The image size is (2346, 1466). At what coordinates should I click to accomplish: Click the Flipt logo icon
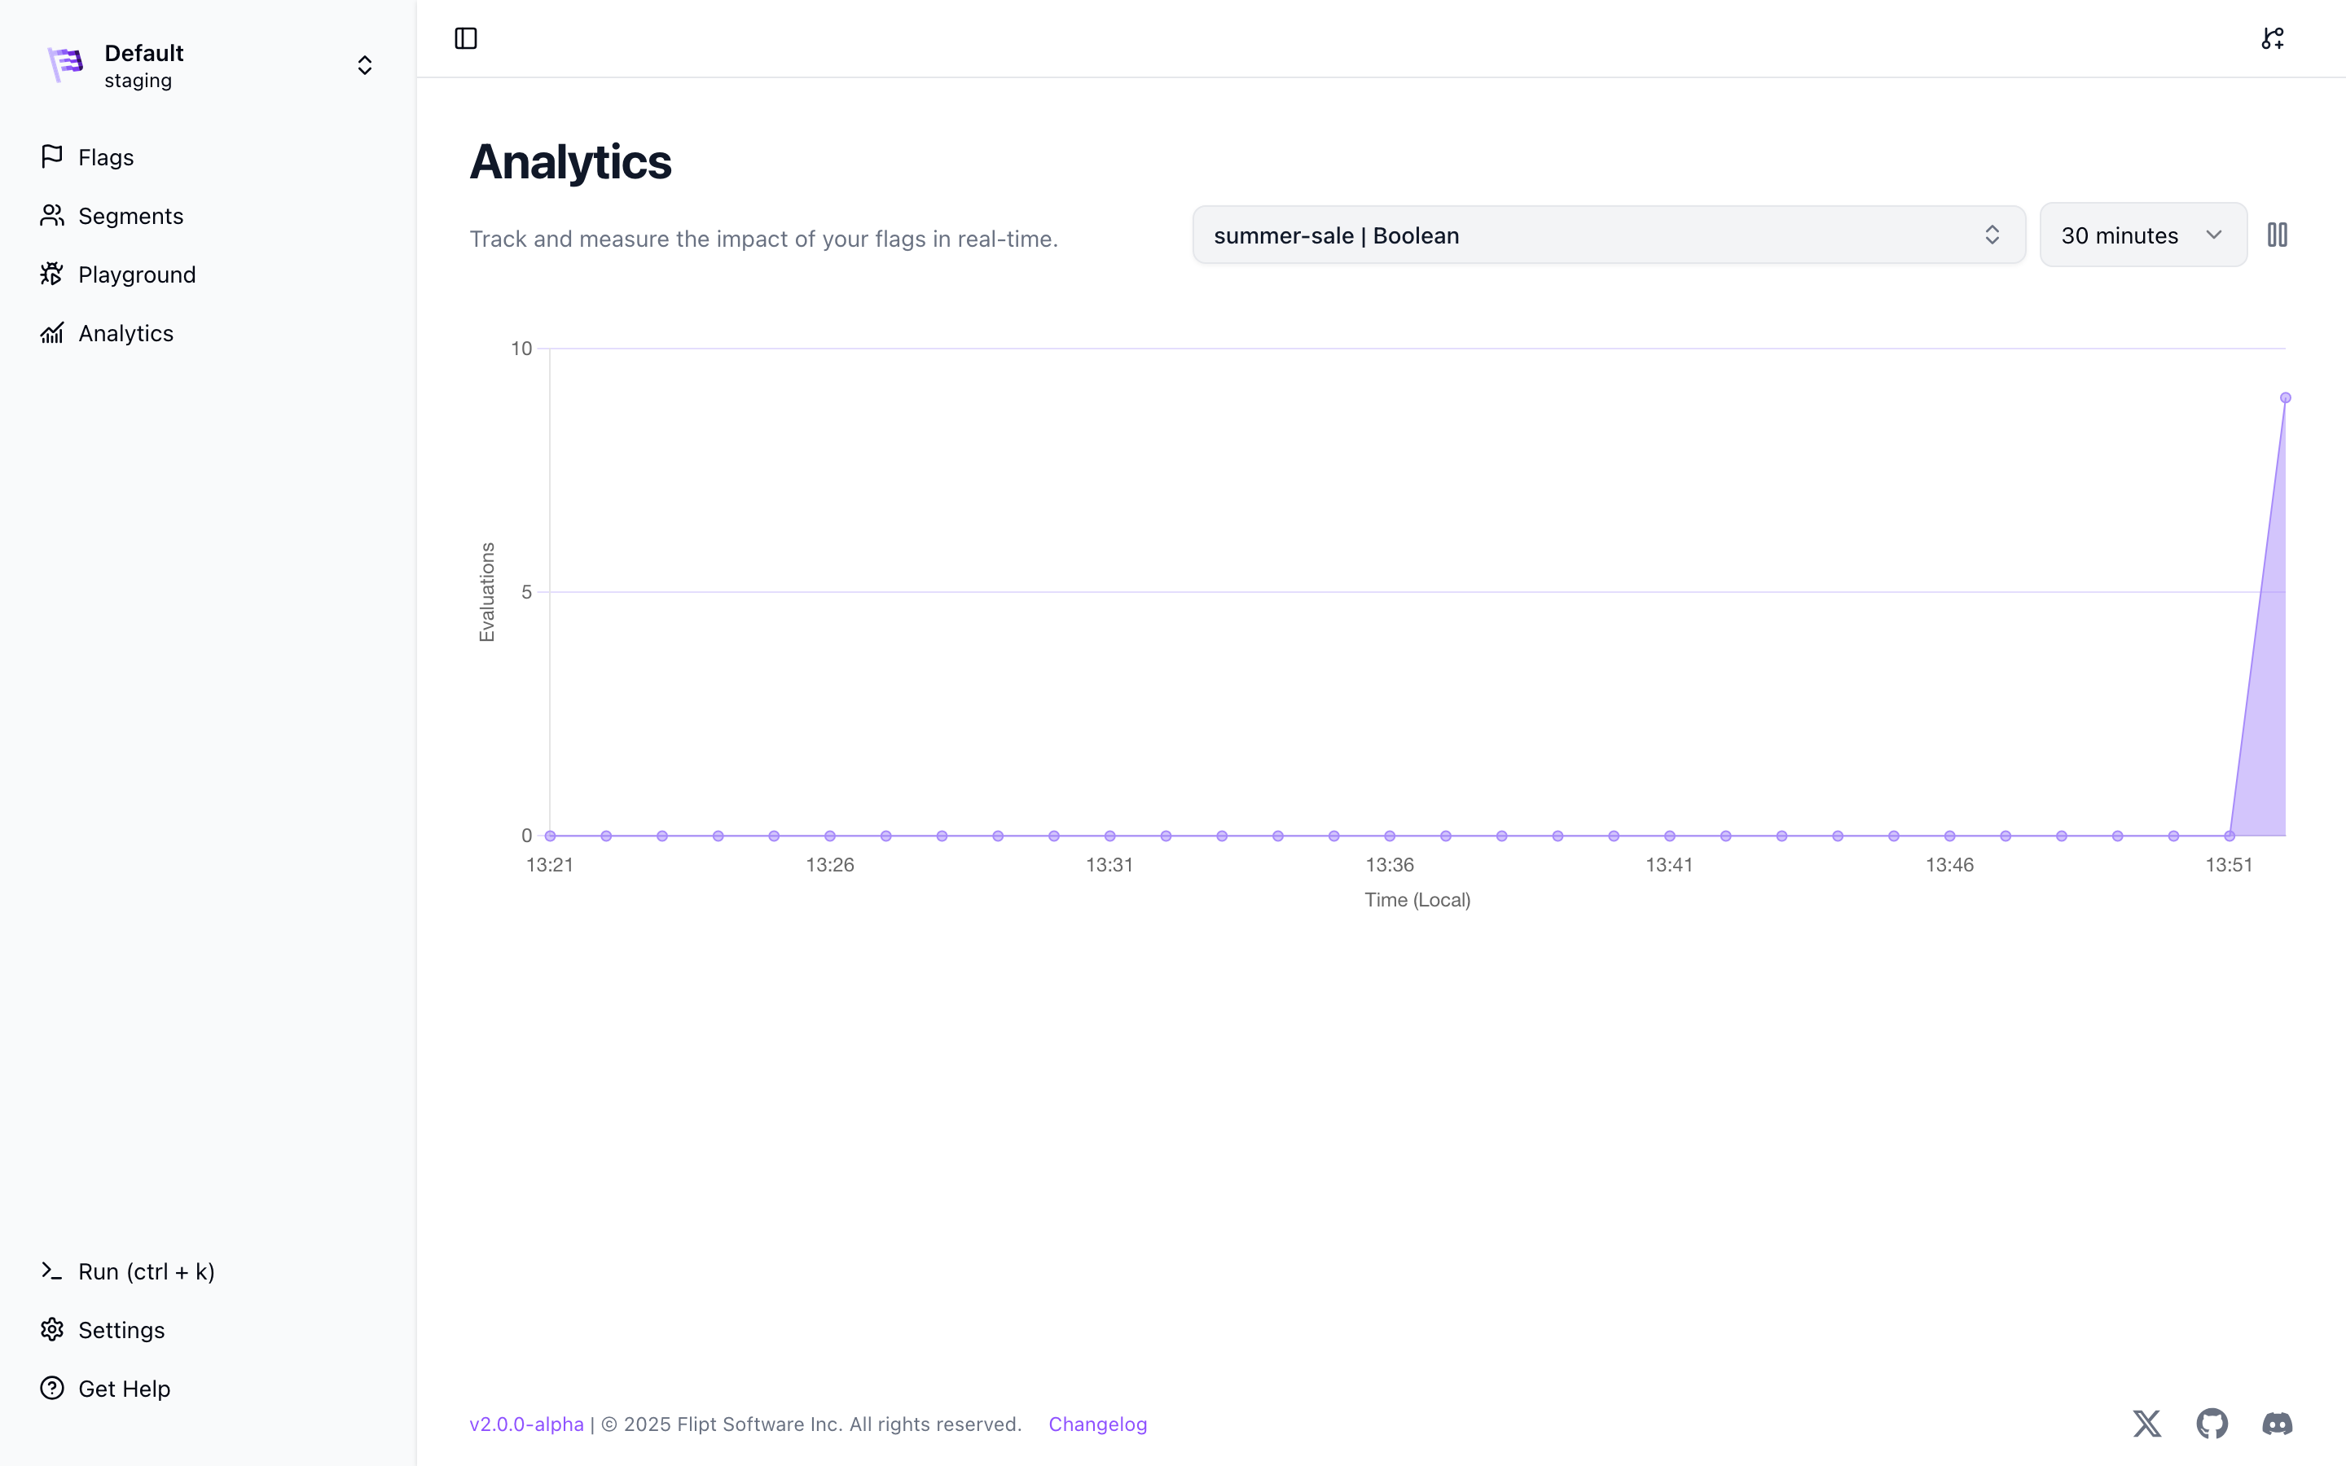coord(66,65)
